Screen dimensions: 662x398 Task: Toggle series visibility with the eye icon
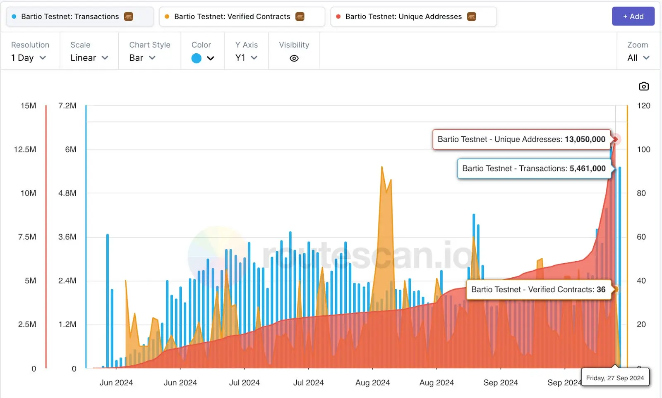pos(294,58)
